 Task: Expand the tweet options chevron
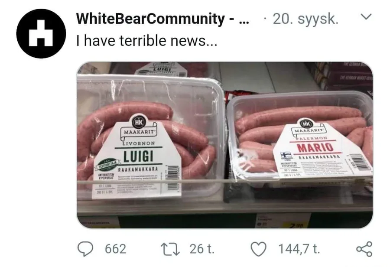(x=366, y=17)
